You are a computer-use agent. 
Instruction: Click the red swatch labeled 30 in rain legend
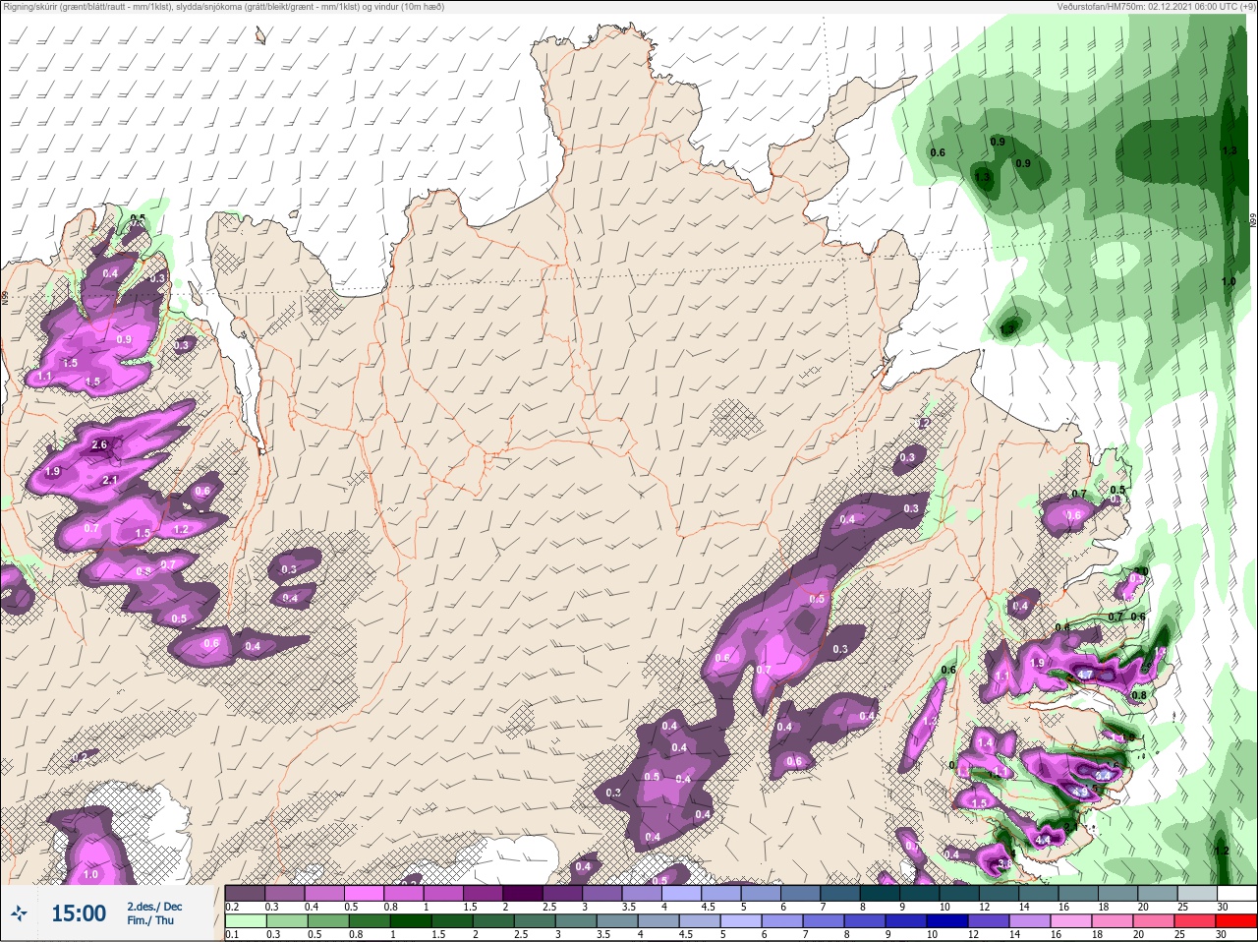[1235, 921]
